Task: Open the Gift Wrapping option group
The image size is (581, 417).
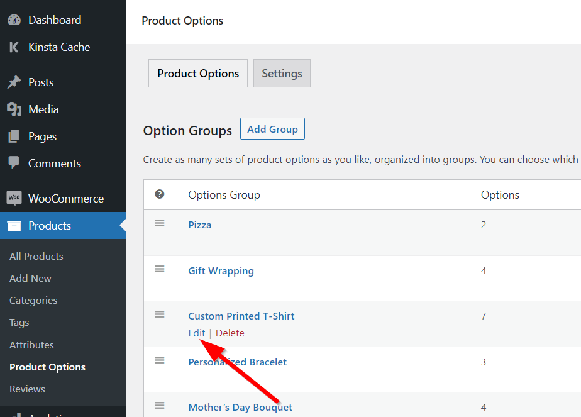Action: click(221, 270)
